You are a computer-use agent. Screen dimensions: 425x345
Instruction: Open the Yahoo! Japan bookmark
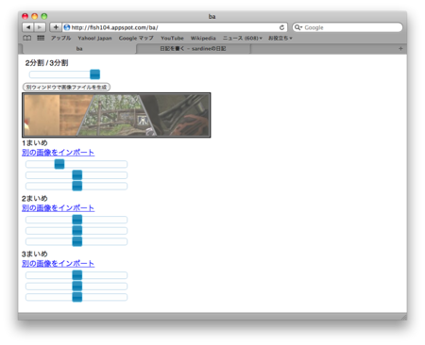click(x=94, y=38)
